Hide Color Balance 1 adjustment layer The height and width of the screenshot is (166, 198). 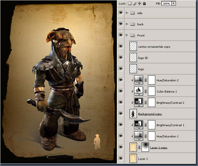coord(121,91)
